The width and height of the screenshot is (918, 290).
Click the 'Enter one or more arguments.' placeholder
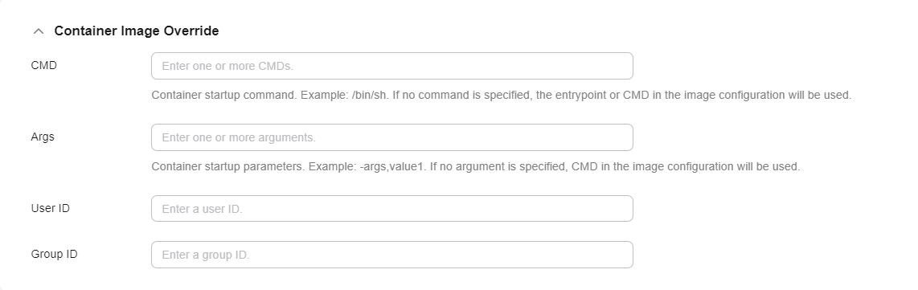(238, 137)
